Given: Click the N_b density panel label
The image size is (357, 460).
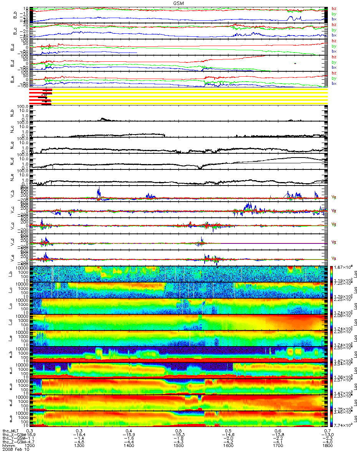Looking at the screenshot, I should 13,113.
